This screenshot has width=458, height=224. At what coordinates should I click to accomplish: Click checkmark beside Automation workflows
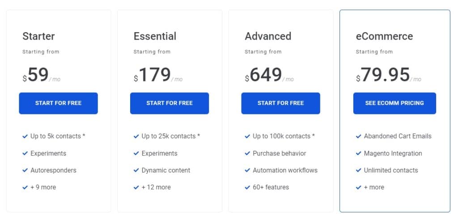pos(247,170)
